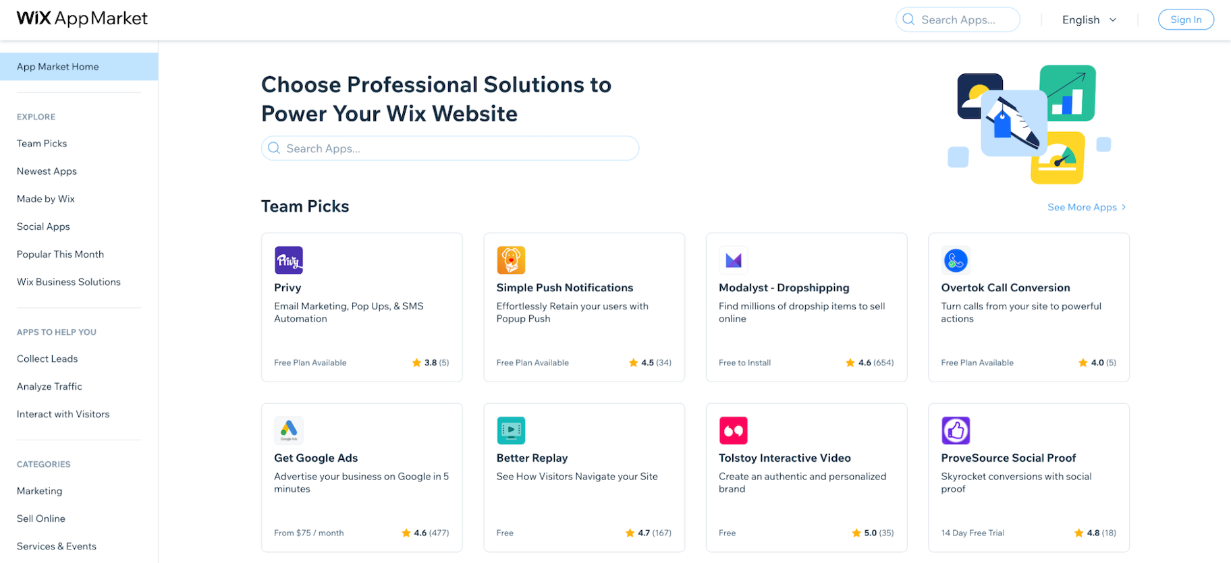Select App Market Home in the sidebar

point(57,66)
